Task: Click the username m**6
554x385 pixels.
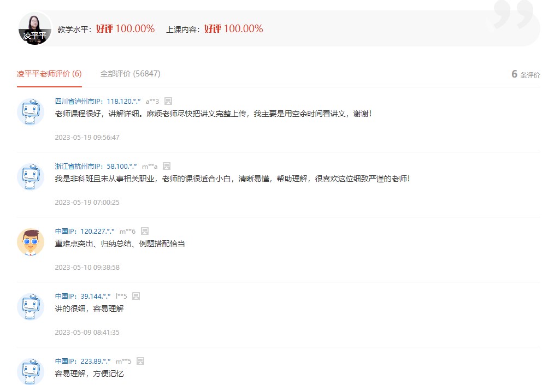Action: (127, 232)
